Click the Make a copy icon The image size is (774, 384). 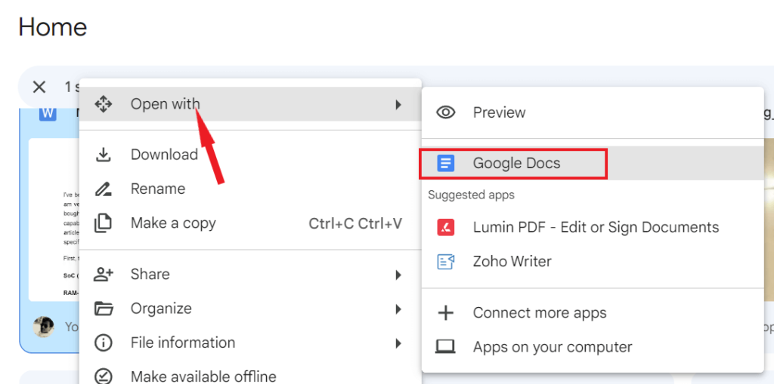104,223
